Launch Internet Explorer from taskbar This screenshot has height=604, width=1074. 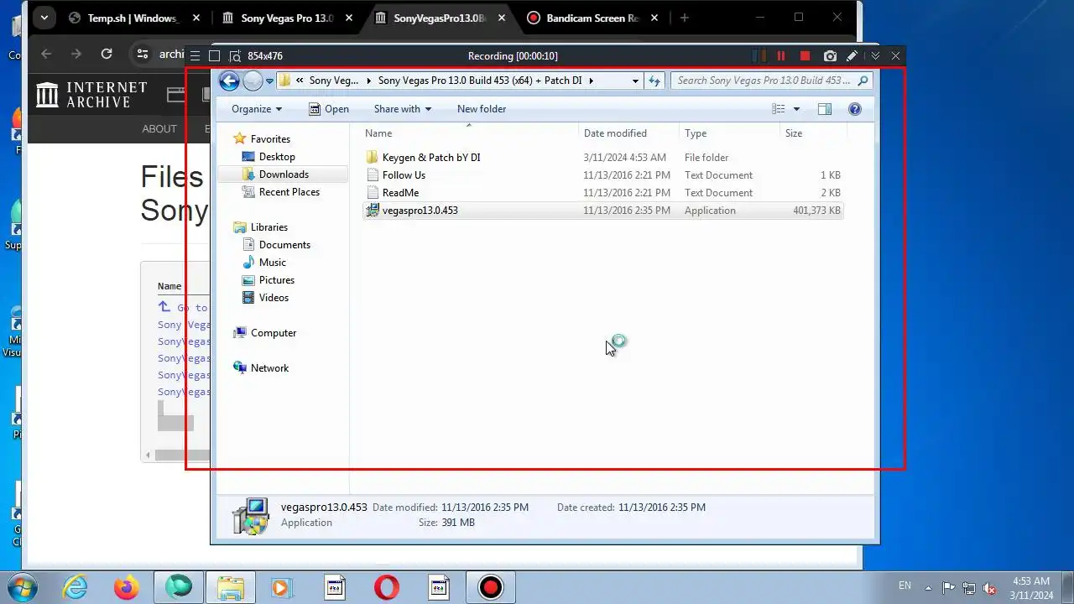76,587
